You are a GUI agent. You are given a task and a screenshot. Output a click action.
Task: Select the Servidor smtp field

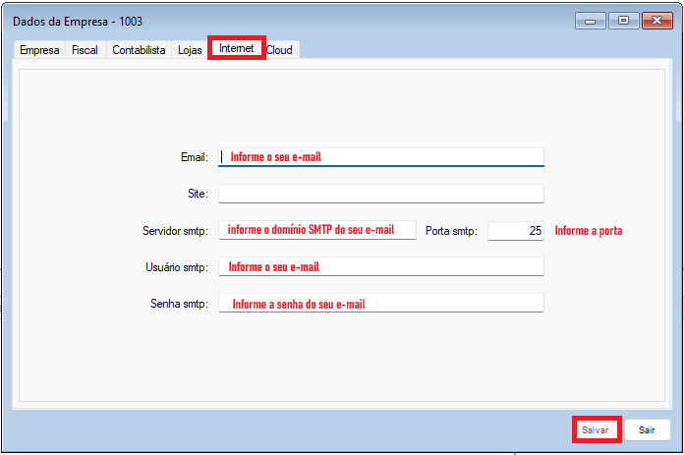click(x=317, y=230)
